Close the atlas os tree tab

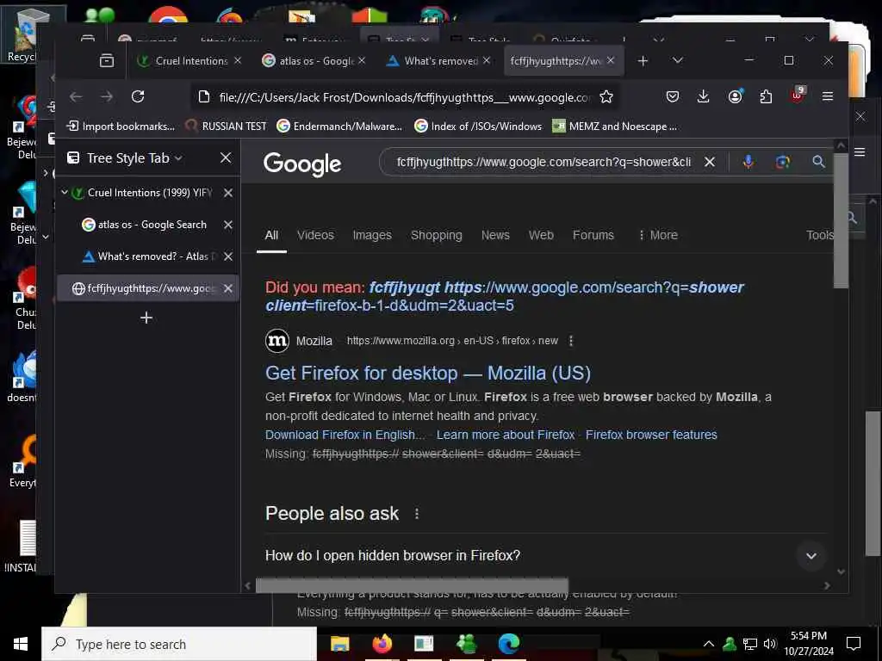(x=227, y=225)
